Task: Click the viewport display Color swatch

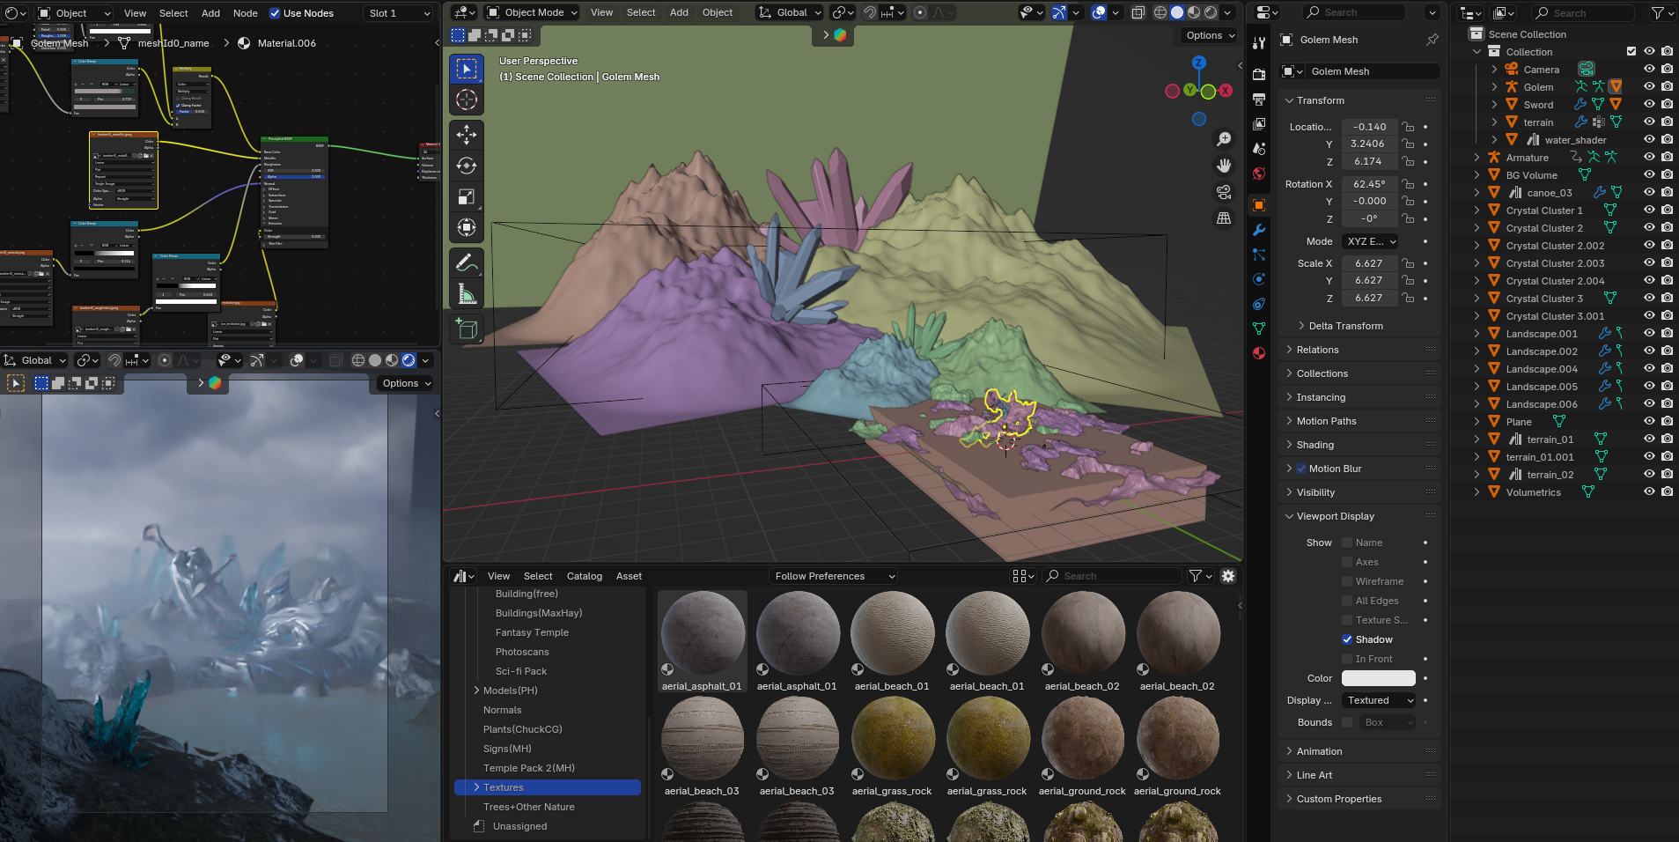Action: point(1378,678)
